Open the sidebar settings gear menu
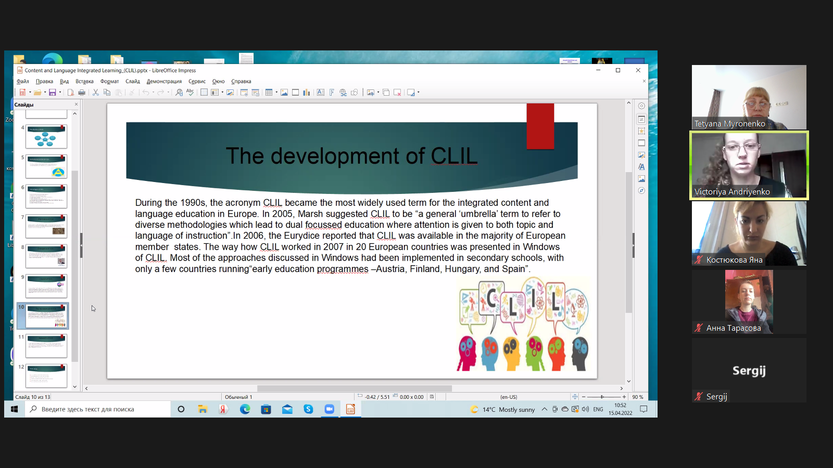The width and height of the screenshot is (833, 468). tap(641, 106)
